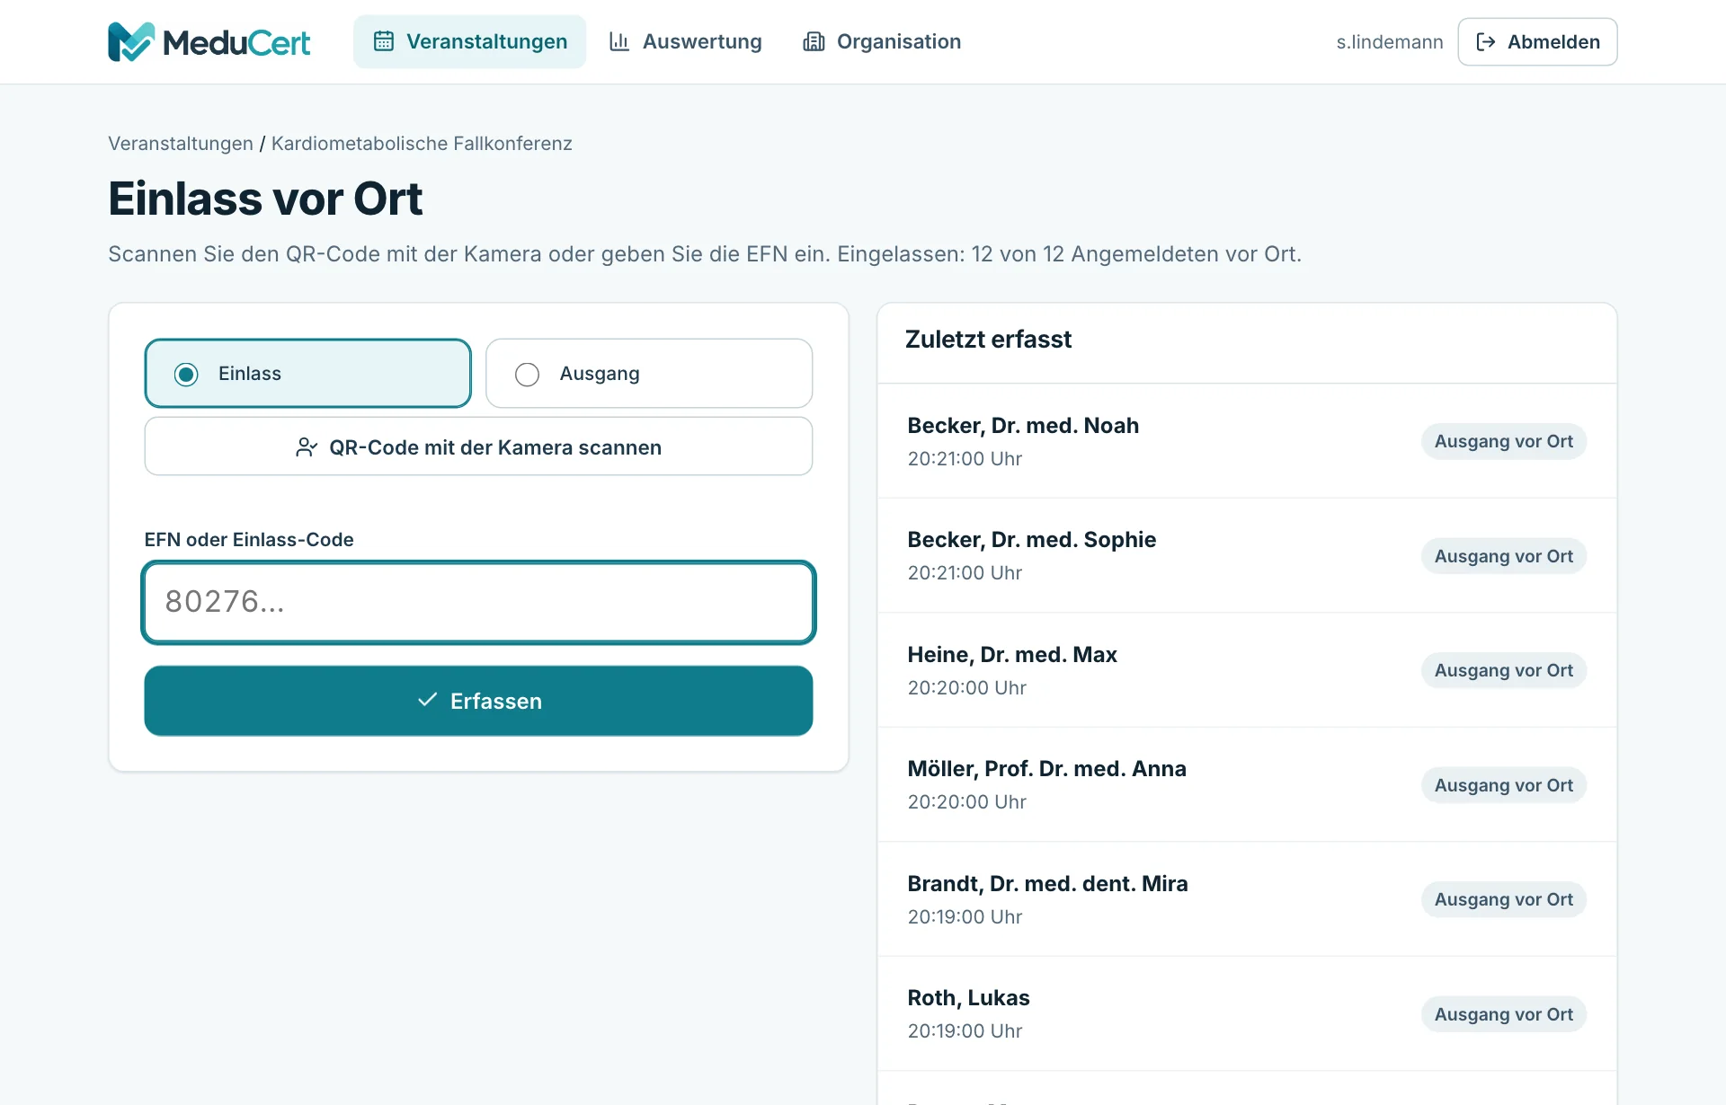This screenshot has width=1726, height=1105.
Task: Click the Abmelden button
Action: [1537, 41]
